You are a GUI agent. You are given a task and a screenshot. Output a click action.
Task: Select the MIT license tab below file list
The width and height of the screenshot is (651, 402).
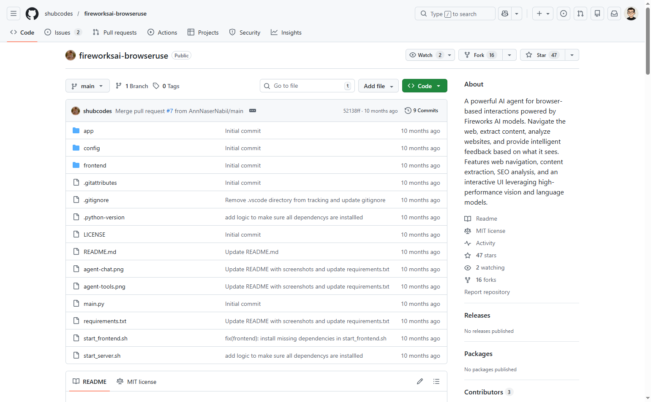(136, 382)
